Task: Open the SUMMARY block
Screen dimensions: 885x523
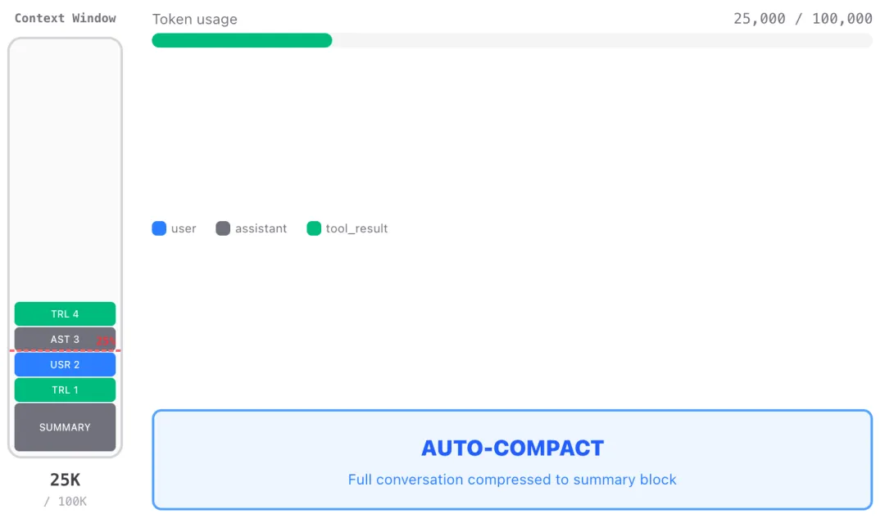Action: tap(65, 427)
